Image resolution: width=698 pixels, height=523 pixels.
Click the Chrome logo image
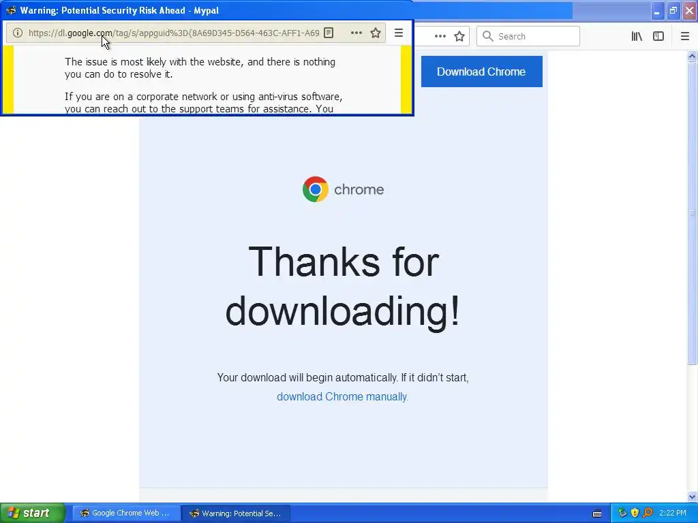[316, 189]
